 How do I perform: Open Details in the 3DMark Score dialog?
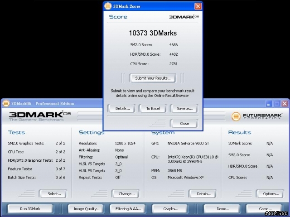(x=122, y=109)
